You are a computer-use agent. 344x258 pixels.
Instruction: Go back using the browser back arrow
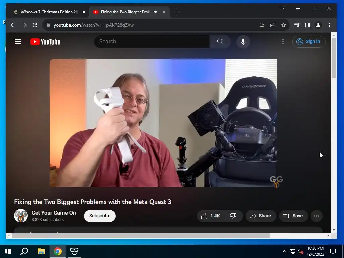(13, 25)
